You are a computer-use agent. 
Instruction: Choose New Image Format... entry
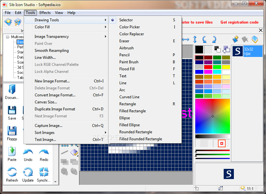tap(66, 81)
